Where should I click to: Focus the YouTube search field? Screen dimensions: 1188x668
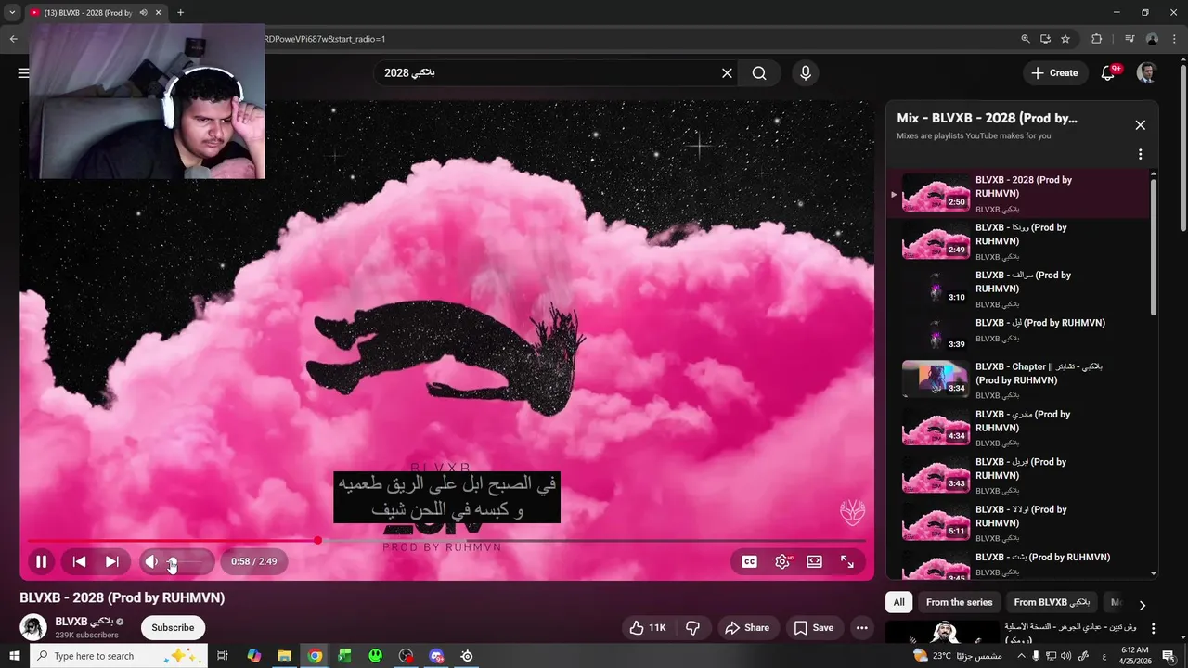pos(548,73)
